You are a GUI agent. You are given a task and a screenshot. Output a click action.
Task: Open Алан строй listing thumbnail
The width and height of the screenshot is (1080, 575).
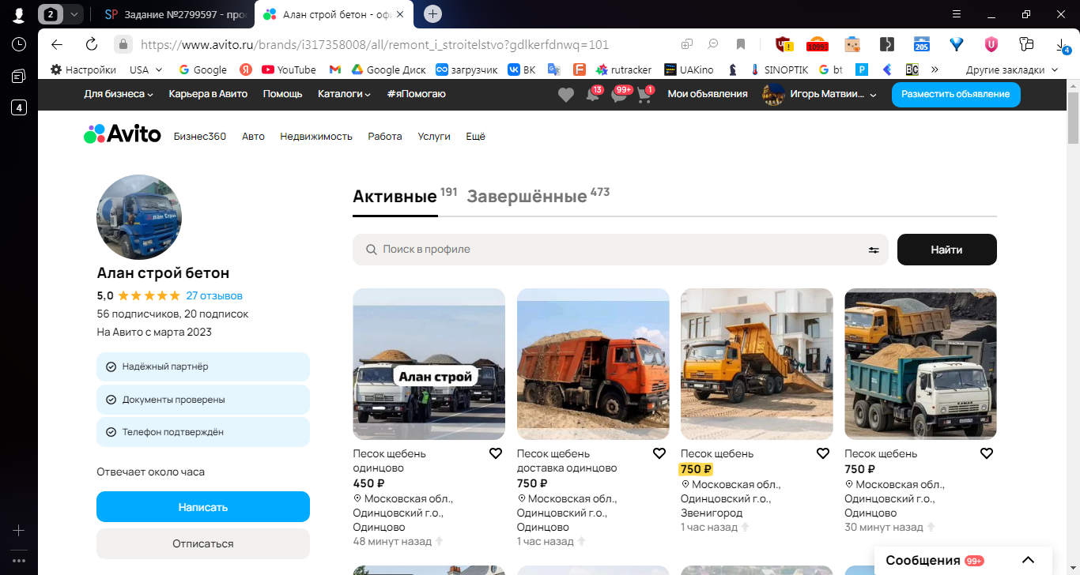[x=429, y=364]
